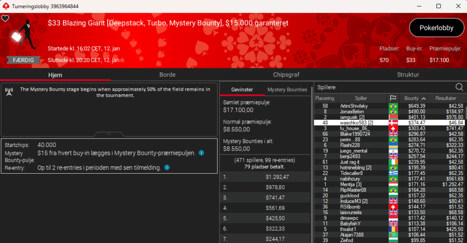
Task: Collapse the message panel with chevron arrow
Action: pos(109,134)
